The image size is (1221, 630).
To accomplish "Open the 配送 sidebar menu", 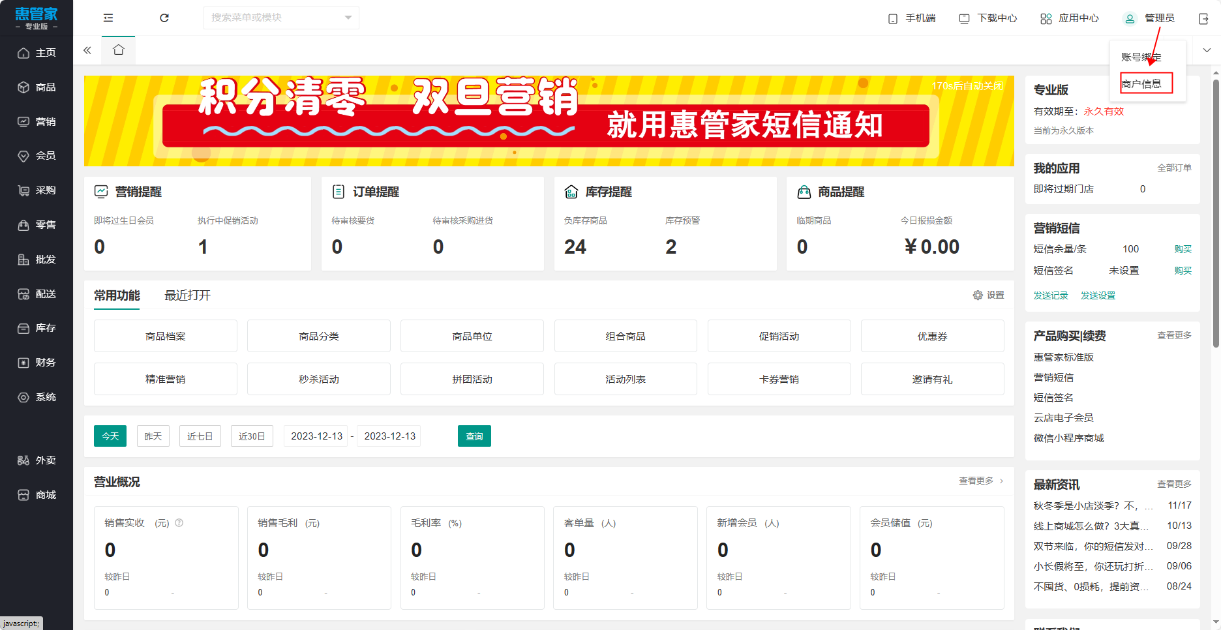I will (37, 294).
